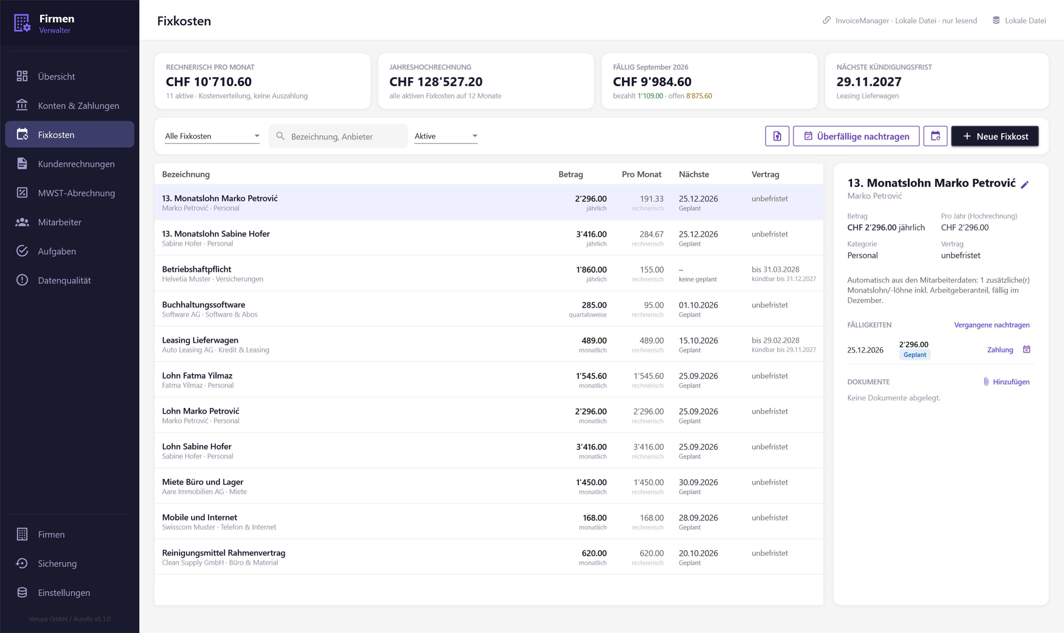This screenshot has height=633, width=1064.
Task: Select the Leasing Lieferwagen row
Action: click(x=489, y=344)
